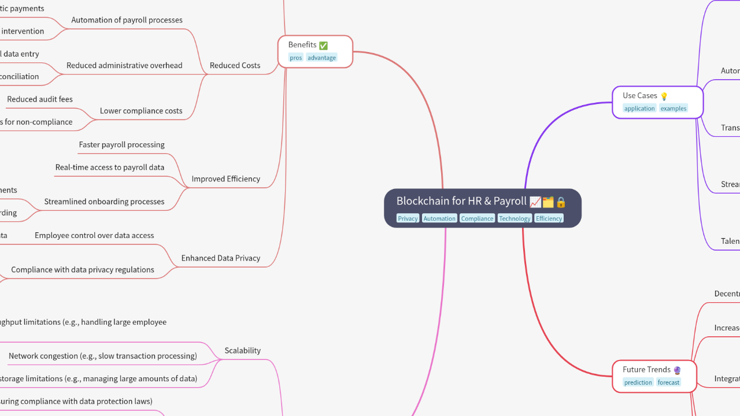Image resolution: width=740 pixels, height=416 pixels.
Task: Select Streamlined onboarding processes node
Action: (104, 202)
